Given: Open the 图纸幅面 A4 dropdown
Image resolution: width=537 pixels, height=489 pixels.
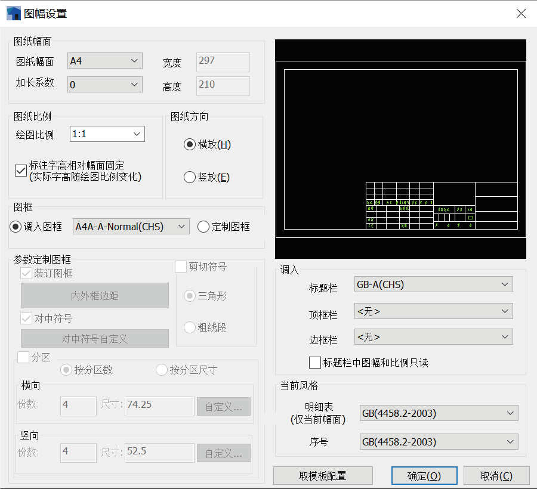Looking at the screenshot, I should click(x=105, y=61).
